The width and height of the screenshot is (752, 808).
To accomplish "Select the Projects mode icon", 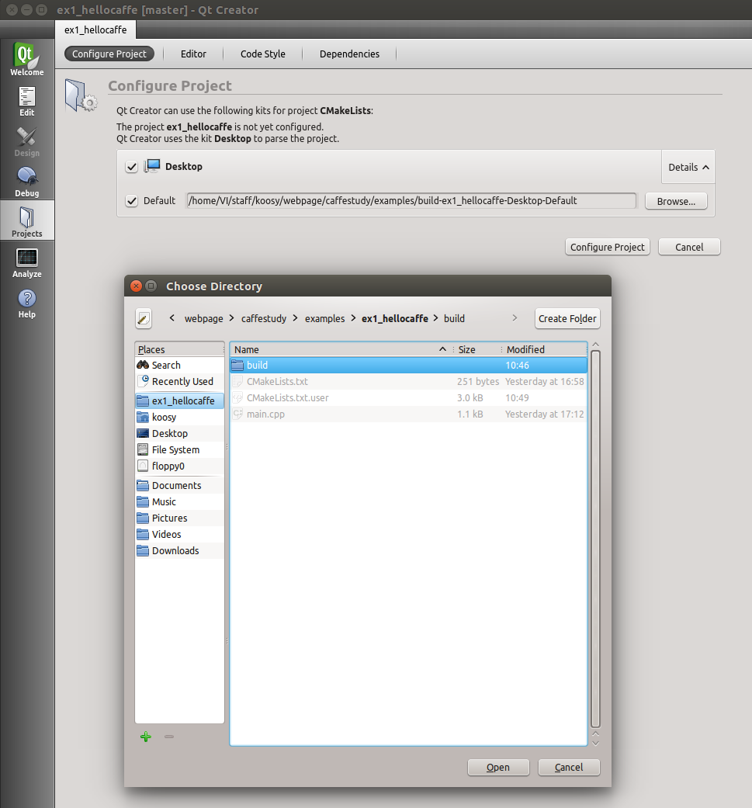I will (27, 221).
